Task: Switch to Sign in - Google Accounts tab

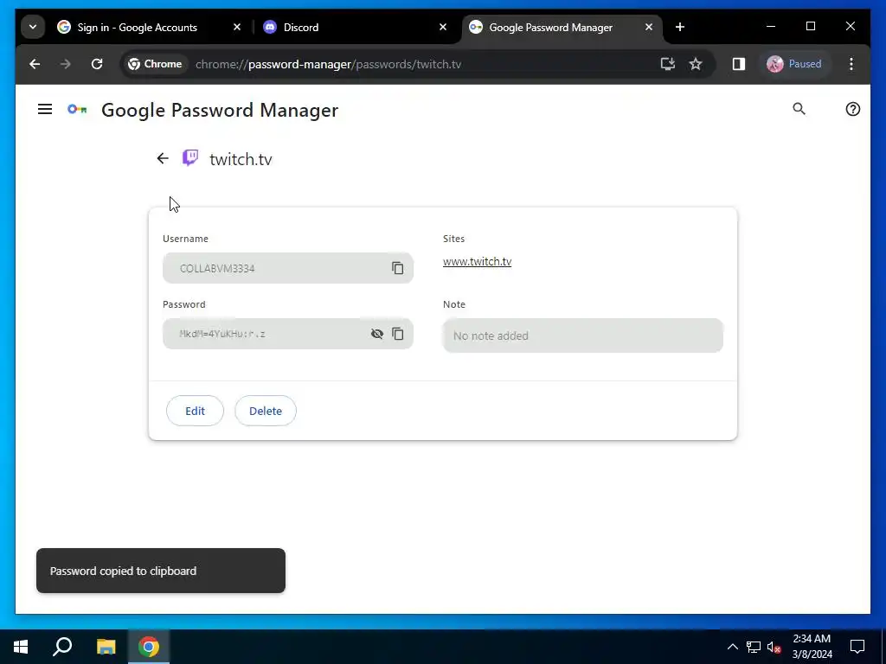Action: [137, 27]
